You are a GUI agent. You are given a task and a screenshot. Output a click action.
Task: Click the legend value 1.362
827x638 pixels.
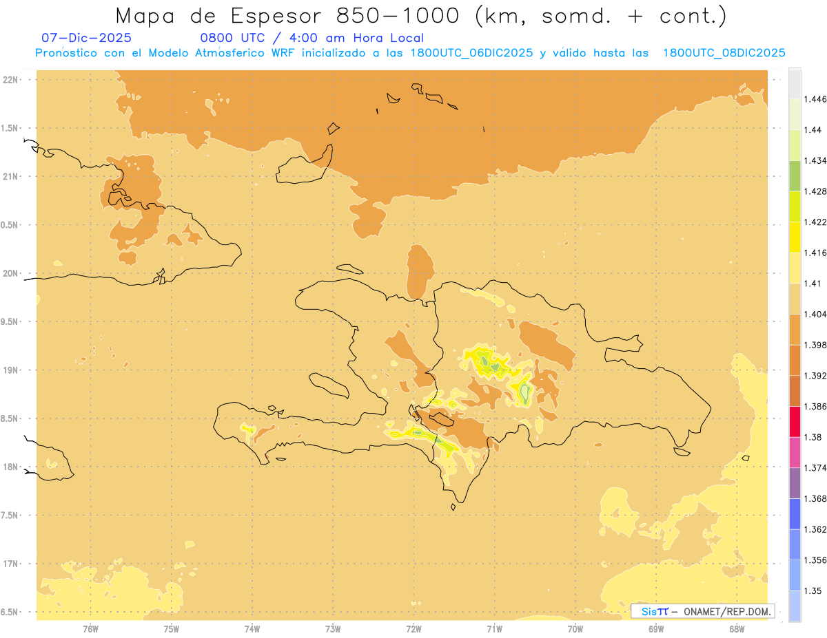point(815,529)
